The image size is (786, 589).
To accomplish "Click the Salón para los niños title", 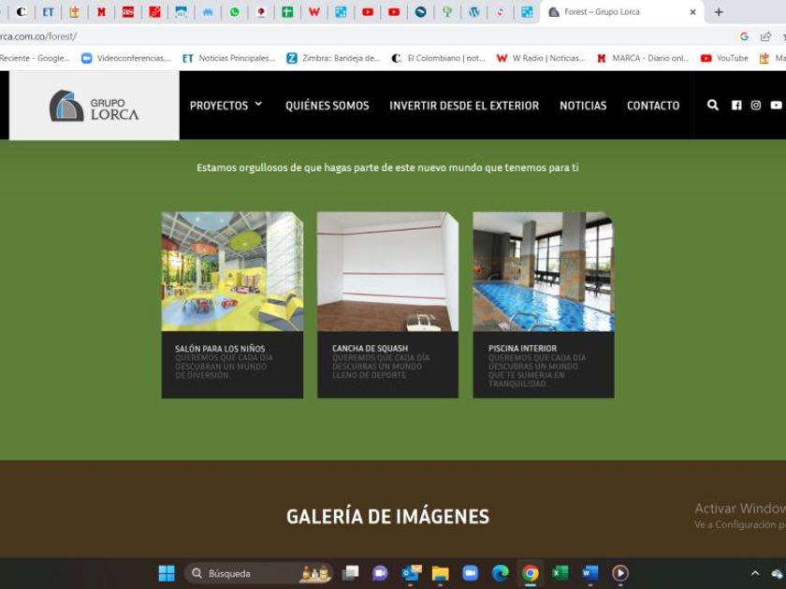I will [220, 349].
